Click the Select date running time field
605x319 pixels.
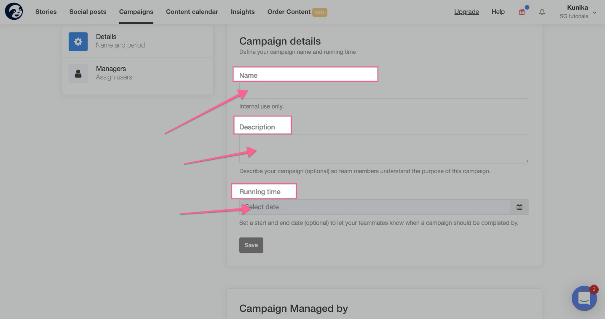click(x=375, y=207)
